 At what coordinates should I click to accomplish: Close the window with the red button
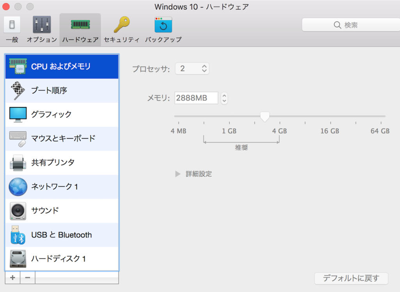(5, 6)
